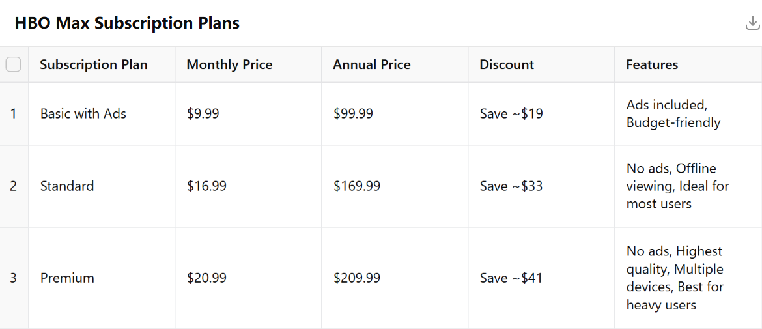The width and height of the screenshot is (762, 329).
Task: Select row number 3
Action: point(14,278)
